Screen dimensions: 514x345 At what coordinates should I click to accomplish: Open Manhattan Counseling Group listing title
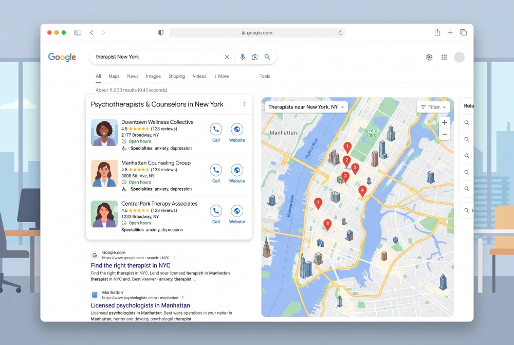pyautogui.click(x=156, y=162)
